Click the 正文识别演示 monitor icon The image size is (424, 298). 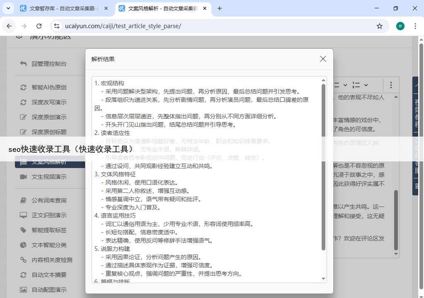click(x=24, y=215)
